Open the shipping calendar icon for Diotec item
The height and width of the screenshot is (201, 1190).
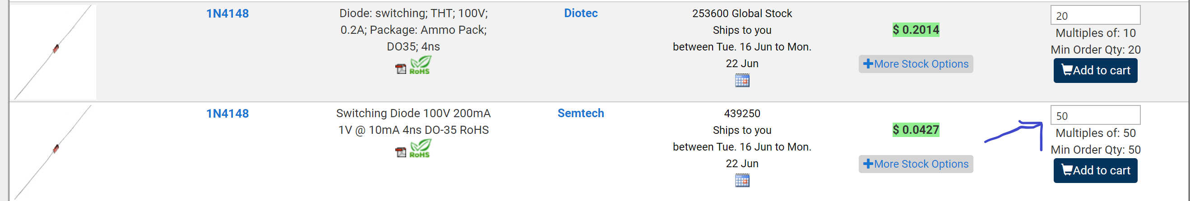[742, 81]
